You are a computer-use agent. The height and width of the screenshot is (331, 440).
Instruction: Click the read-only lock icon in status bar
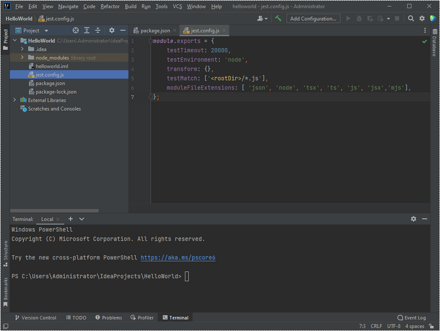(431, 326)
